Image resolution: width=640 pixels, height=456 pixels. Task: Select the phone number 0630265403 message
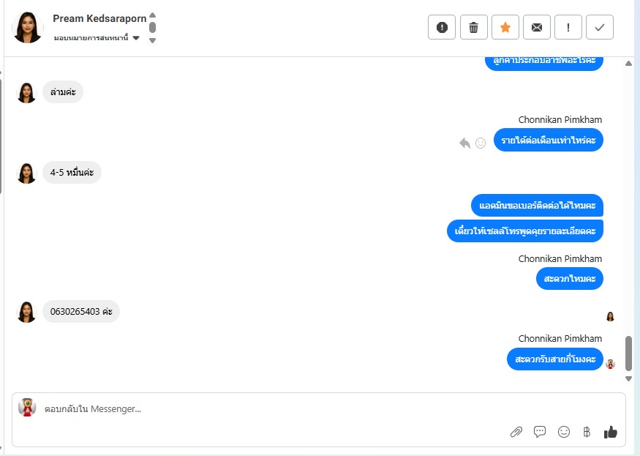[81, 312]
